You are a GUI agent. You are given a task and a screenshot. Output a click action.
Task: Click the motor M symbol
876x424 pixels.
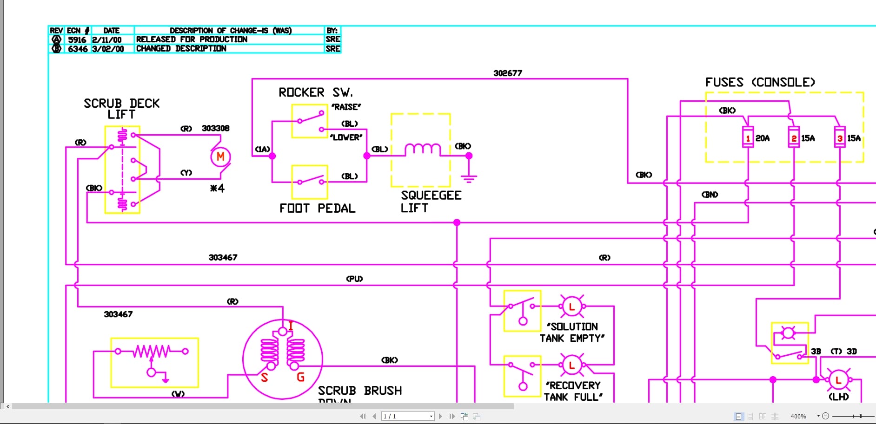[220, 157]
